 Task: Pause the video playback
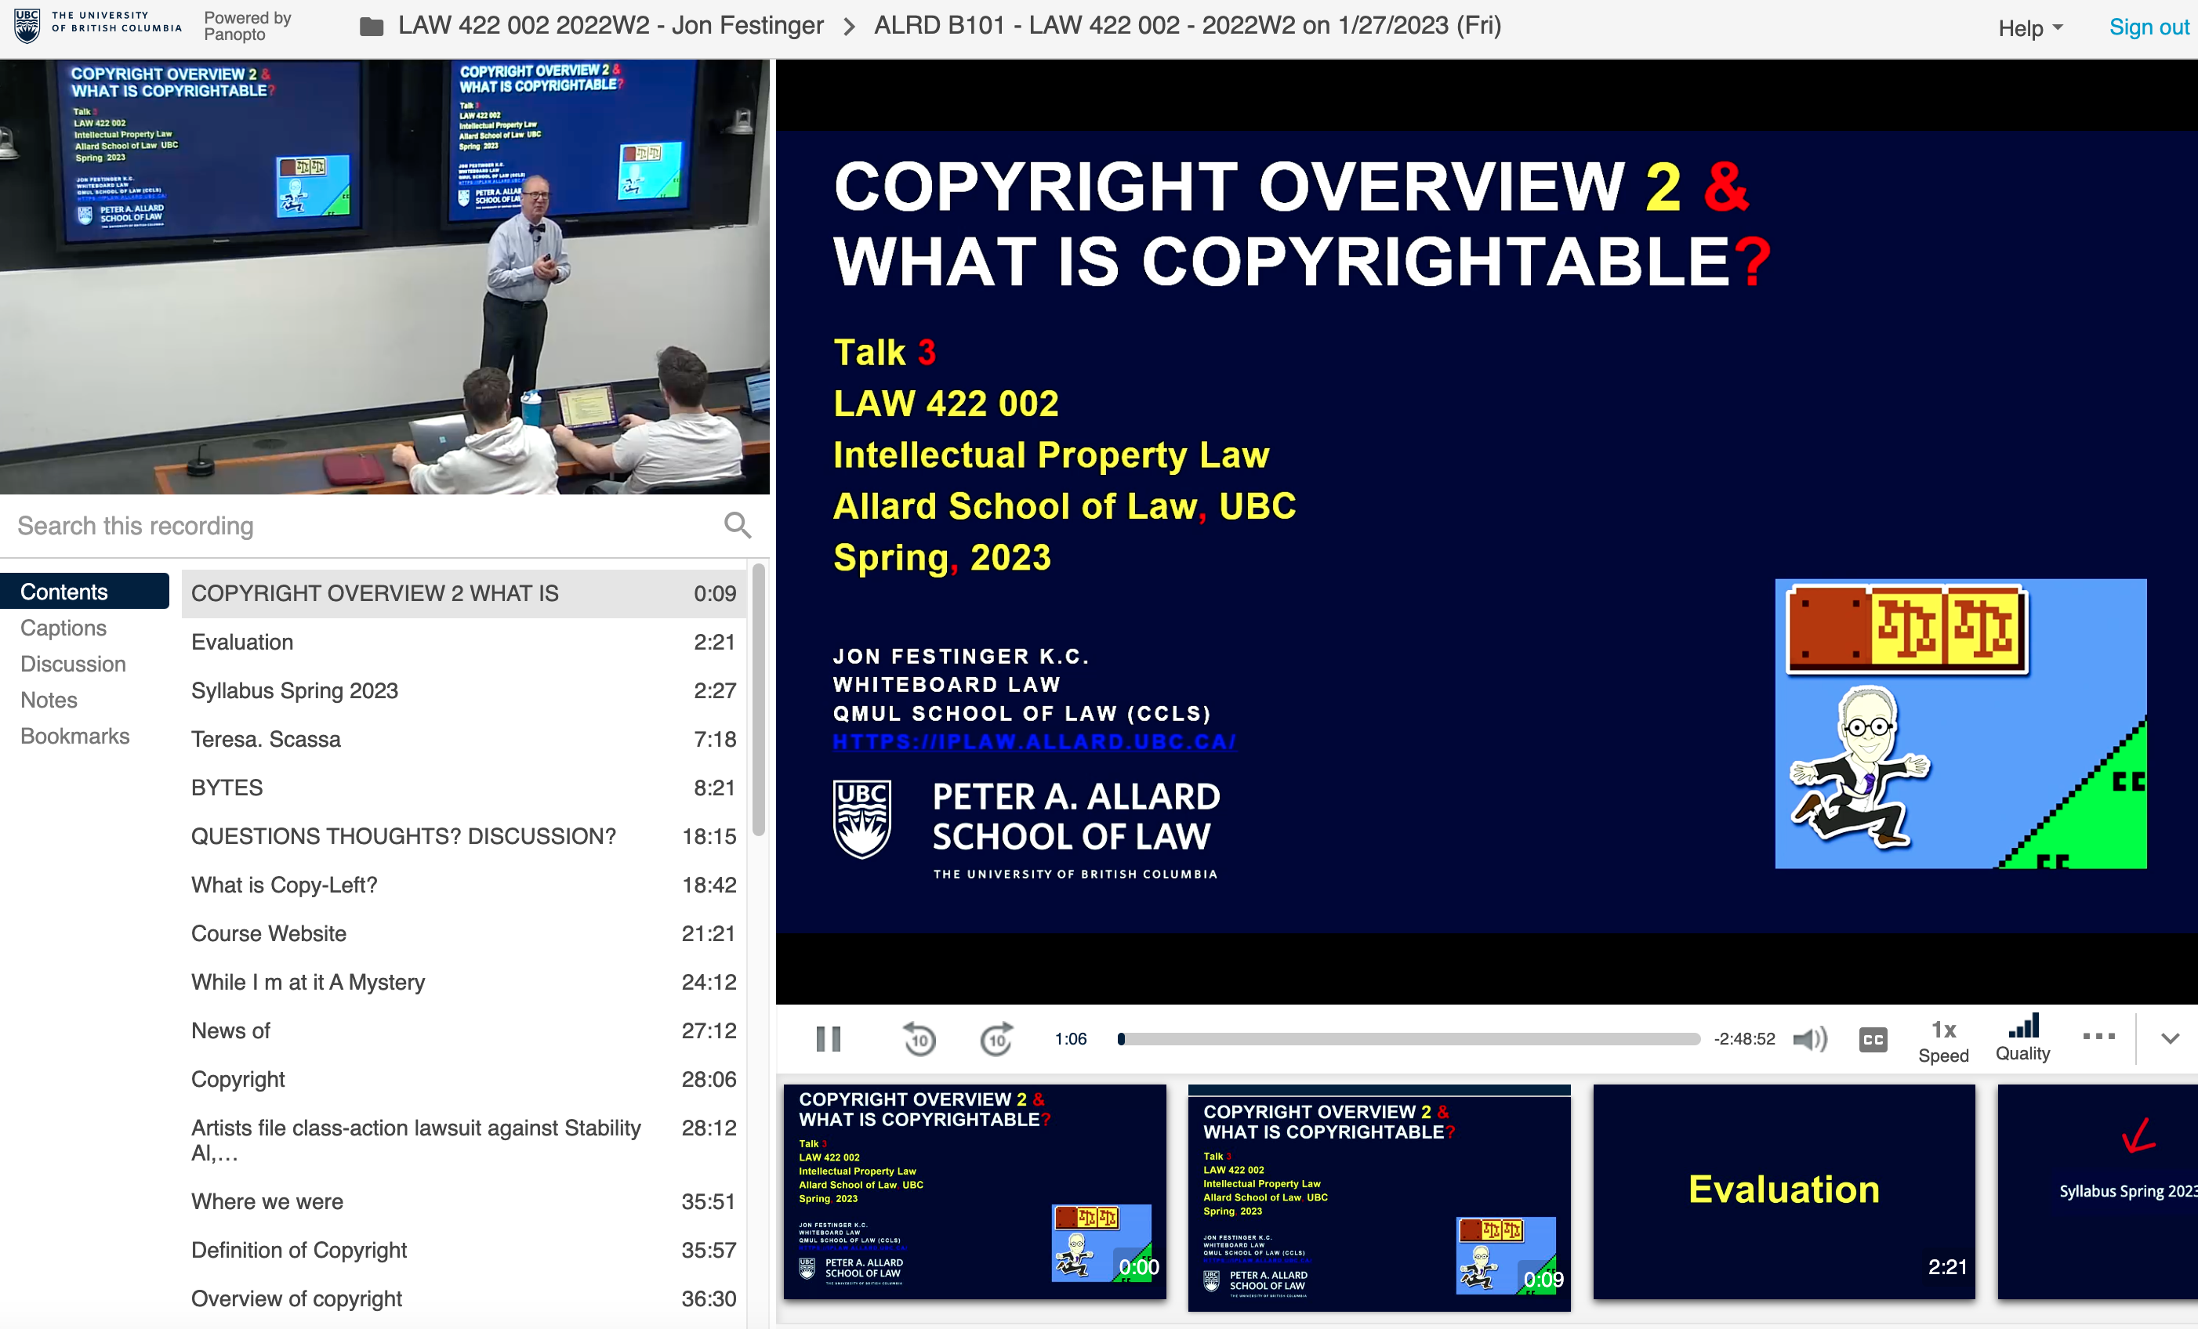click(828, 1039)
